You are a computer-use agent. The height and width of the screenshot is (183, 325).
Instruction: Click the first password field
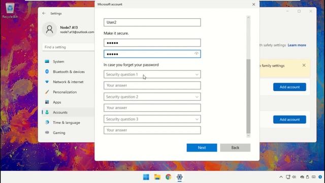pos(152,43)
